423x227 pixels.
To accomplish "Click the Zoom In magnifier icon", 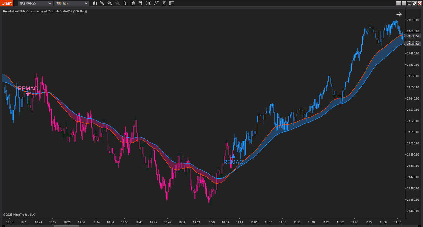I will point(110,3).
